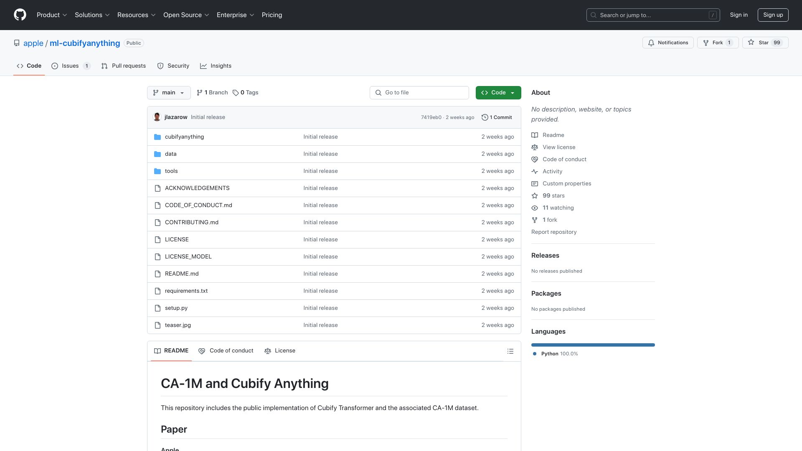Open the Product navigation dropdown

point(52,15)
